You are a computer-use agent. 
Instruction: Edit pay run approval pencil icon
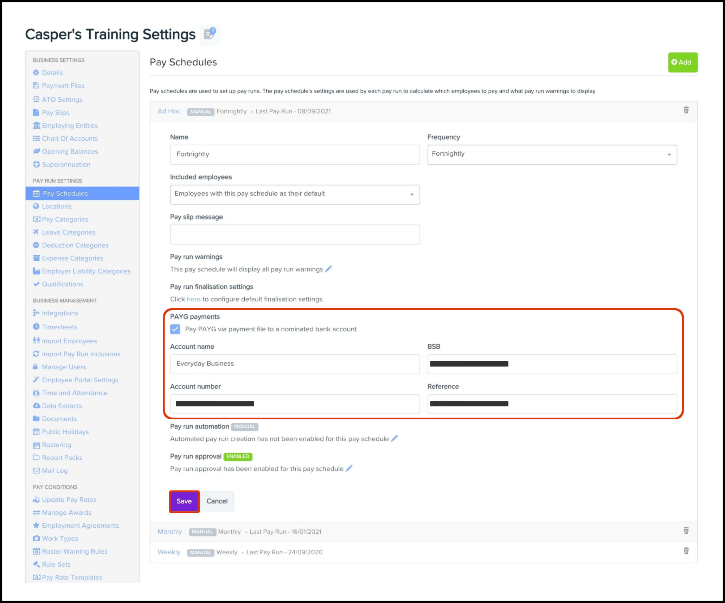[349, 468]
